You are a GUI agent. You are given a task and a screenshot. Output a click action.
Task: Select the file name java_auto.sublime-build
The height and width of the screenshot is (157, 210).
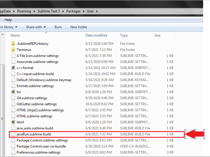[35, 128]
